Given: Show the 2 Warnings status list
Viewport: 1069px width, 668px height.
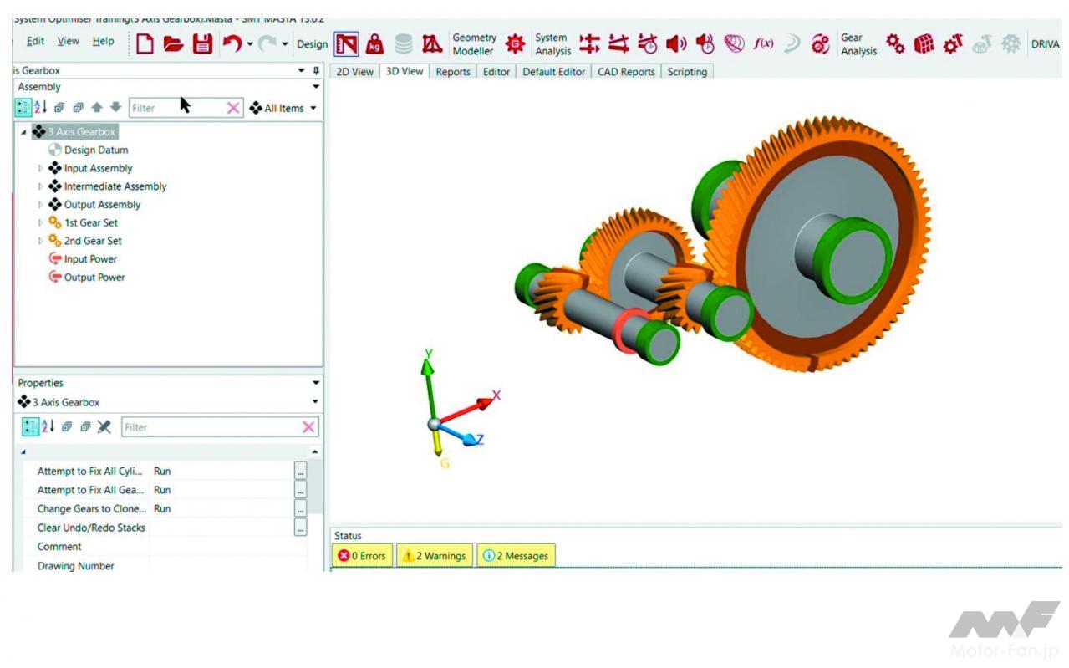Looking at the screenshot, I should point(434,556).
